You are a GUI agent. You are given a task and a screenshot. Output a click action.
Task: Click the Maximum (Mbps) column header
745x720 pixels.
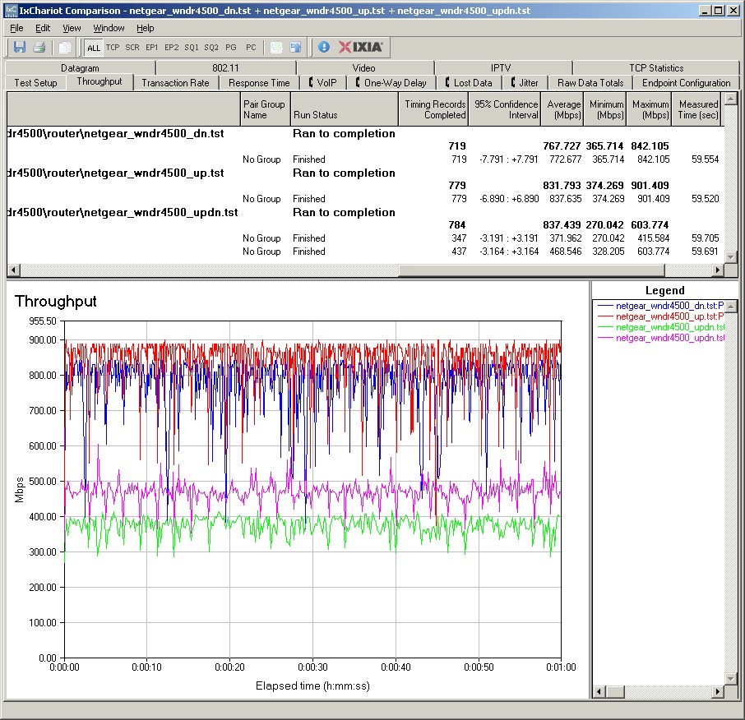(x=649, y=109)
